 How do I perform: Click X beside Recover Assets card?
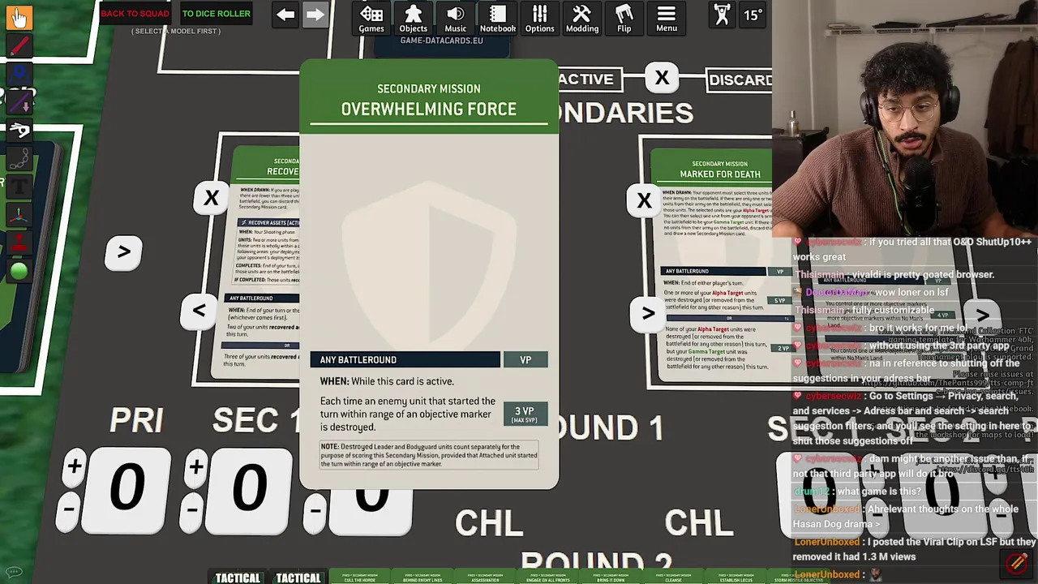[x=212, y=199]
